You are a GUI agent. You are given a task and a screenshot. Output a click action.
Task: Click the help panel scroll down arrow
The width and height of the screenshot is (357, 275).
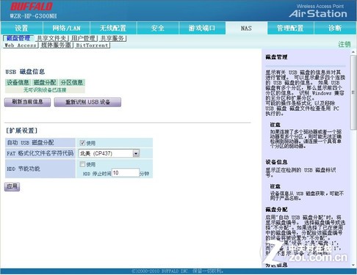point(353,265)
